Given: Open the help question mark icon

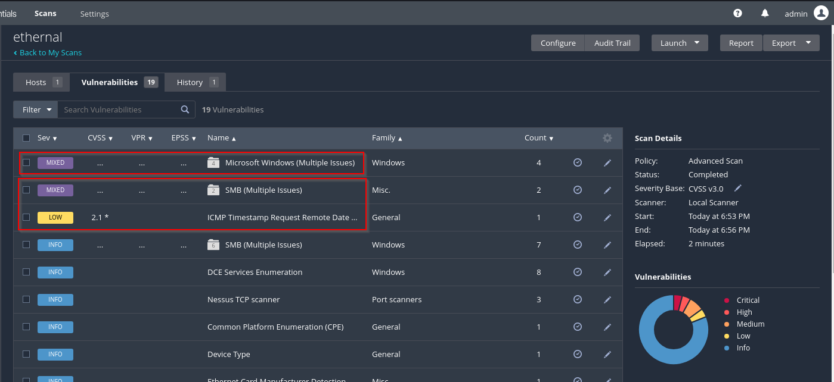Looking at the screenshot, I should pyautogui.click(x=737, y=13).
